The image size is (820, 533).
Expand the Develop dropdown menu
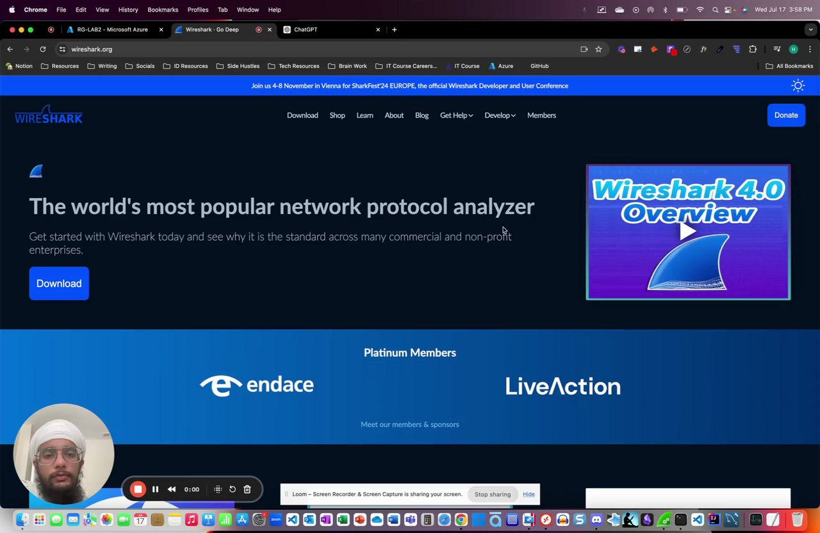500,115
